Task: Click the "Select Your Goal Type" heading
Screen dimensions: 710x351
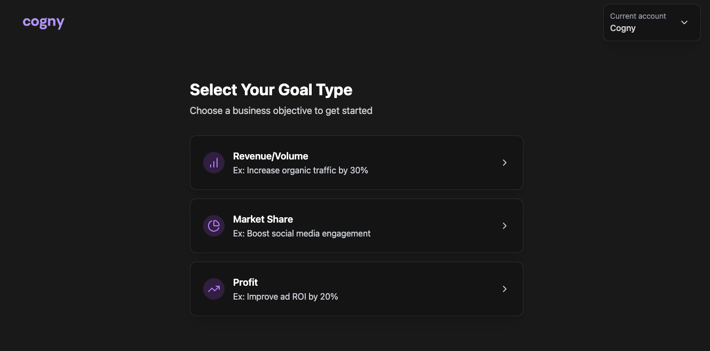Action: pos(271,89)
